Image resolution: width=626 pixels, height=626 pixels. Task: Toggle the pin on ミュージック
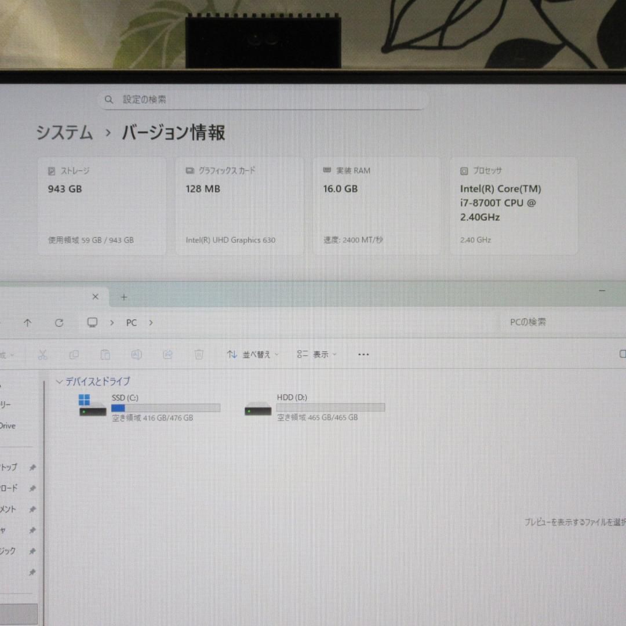[32, 551]
